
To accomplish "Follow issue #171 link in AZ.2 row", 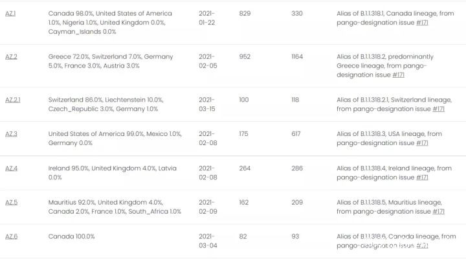I will pos(399,74).
